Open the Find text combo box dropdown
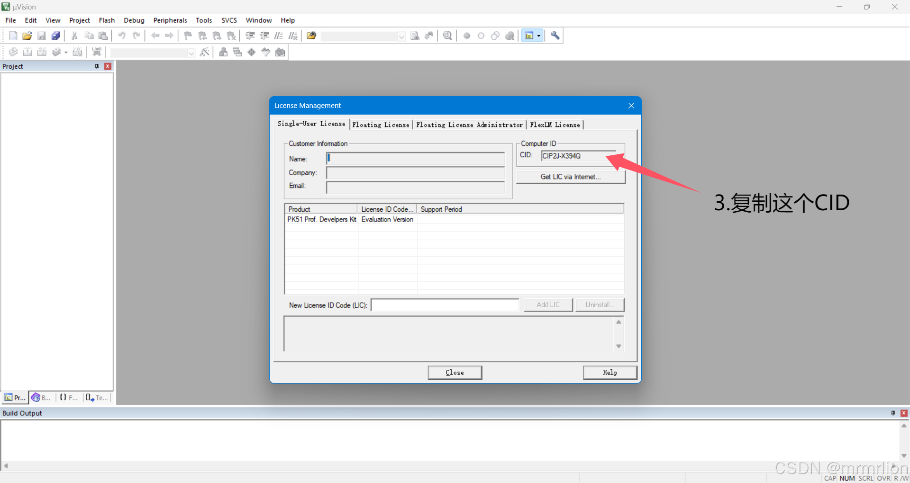Image resolution: width=910 pixels, height=483 pixels. click(401, 36)
